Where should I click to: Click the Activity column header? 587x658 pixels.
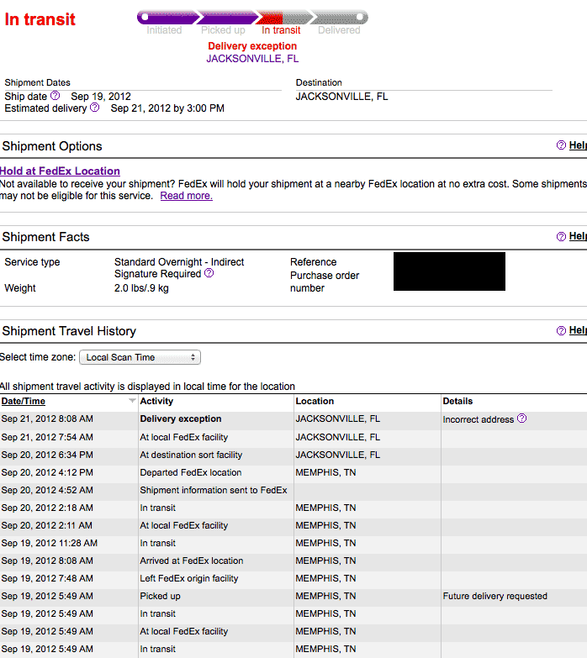point(156,401)
